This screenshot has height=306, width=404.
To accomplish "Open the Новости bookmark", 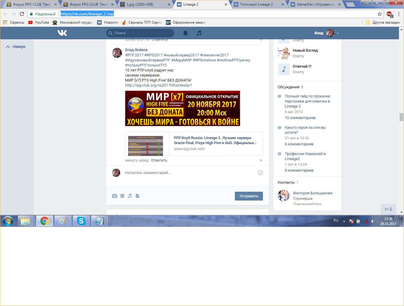I will coord(107,22).
